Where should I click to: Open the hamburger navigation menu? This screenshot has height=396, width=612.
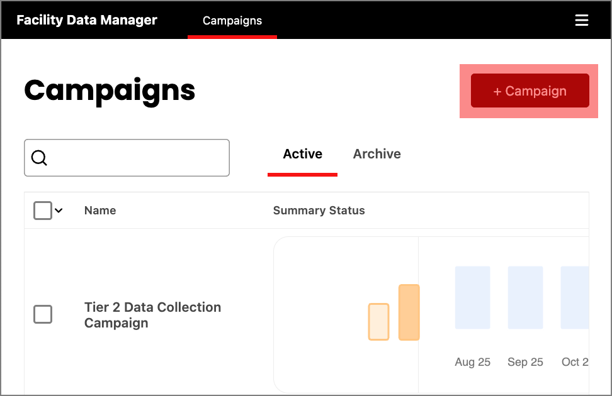point(581,19)
